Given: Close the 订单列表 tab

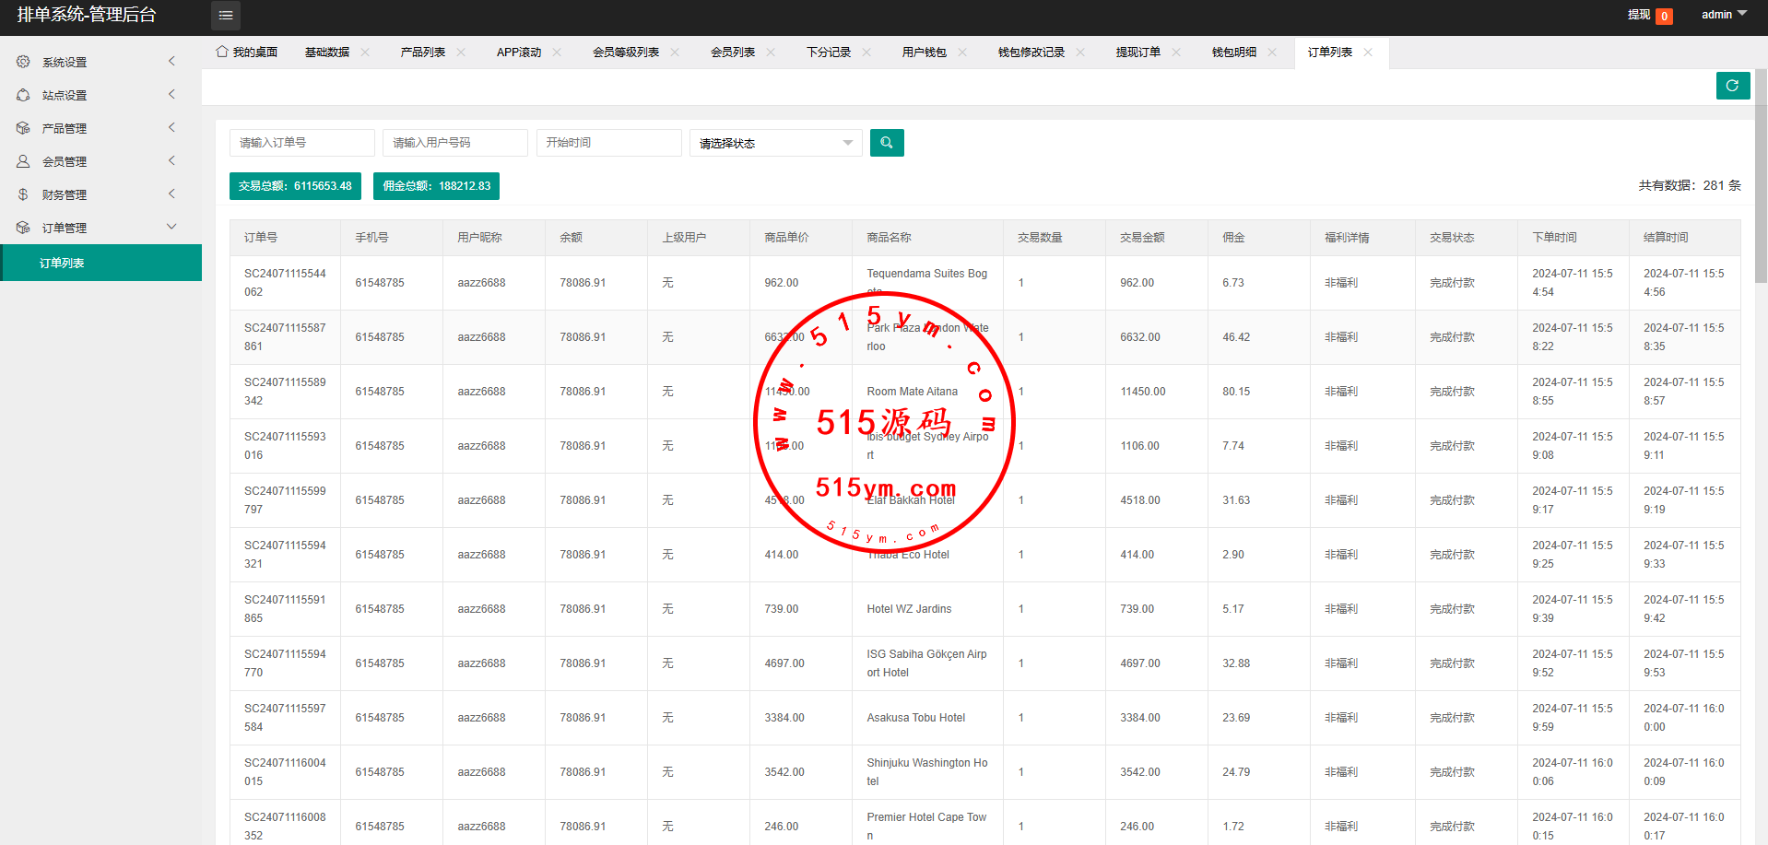Looking at the screenshot, I should click(x=1368, y=53).
